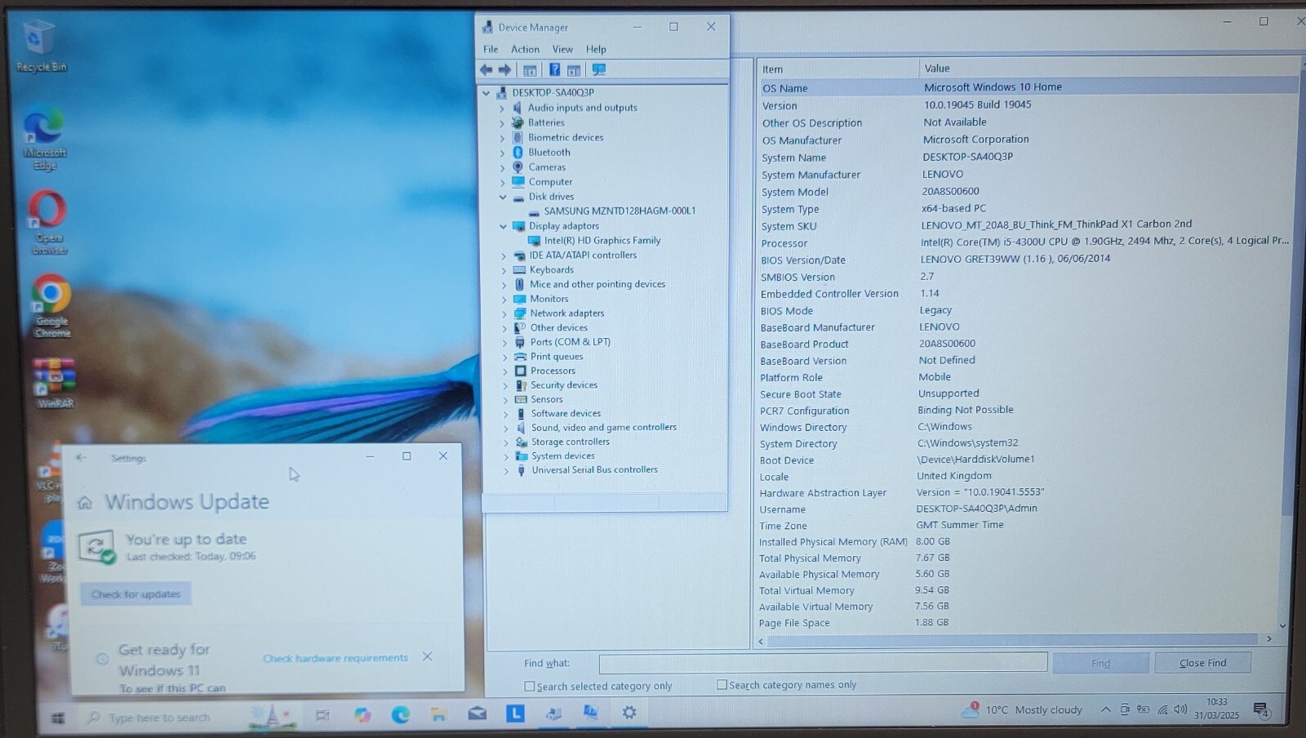The width and height of the screenshot is (1306, 738).
Task: Click the taskbar search box
Action: 159,718
